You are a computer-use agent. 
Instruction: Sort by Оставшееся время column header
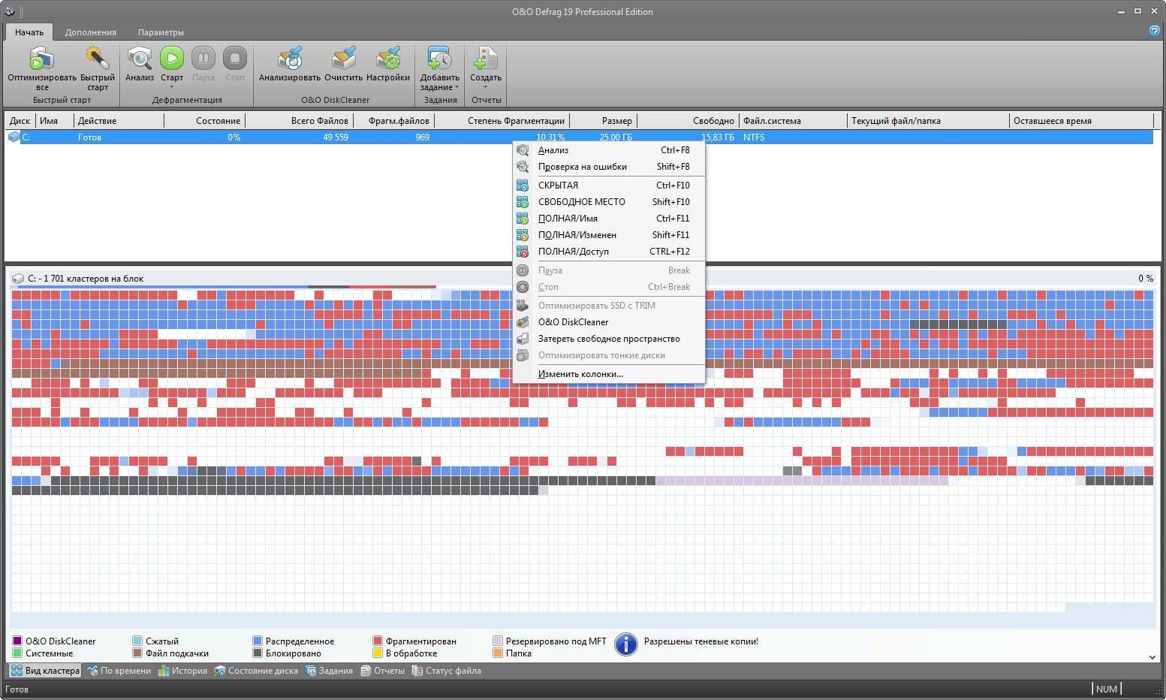tap(1080, 121)
